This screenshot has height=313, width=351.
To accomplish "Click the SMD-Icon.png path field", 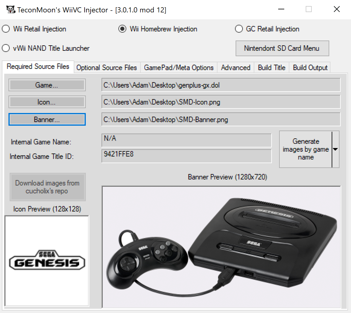I will tap(221, 102).
